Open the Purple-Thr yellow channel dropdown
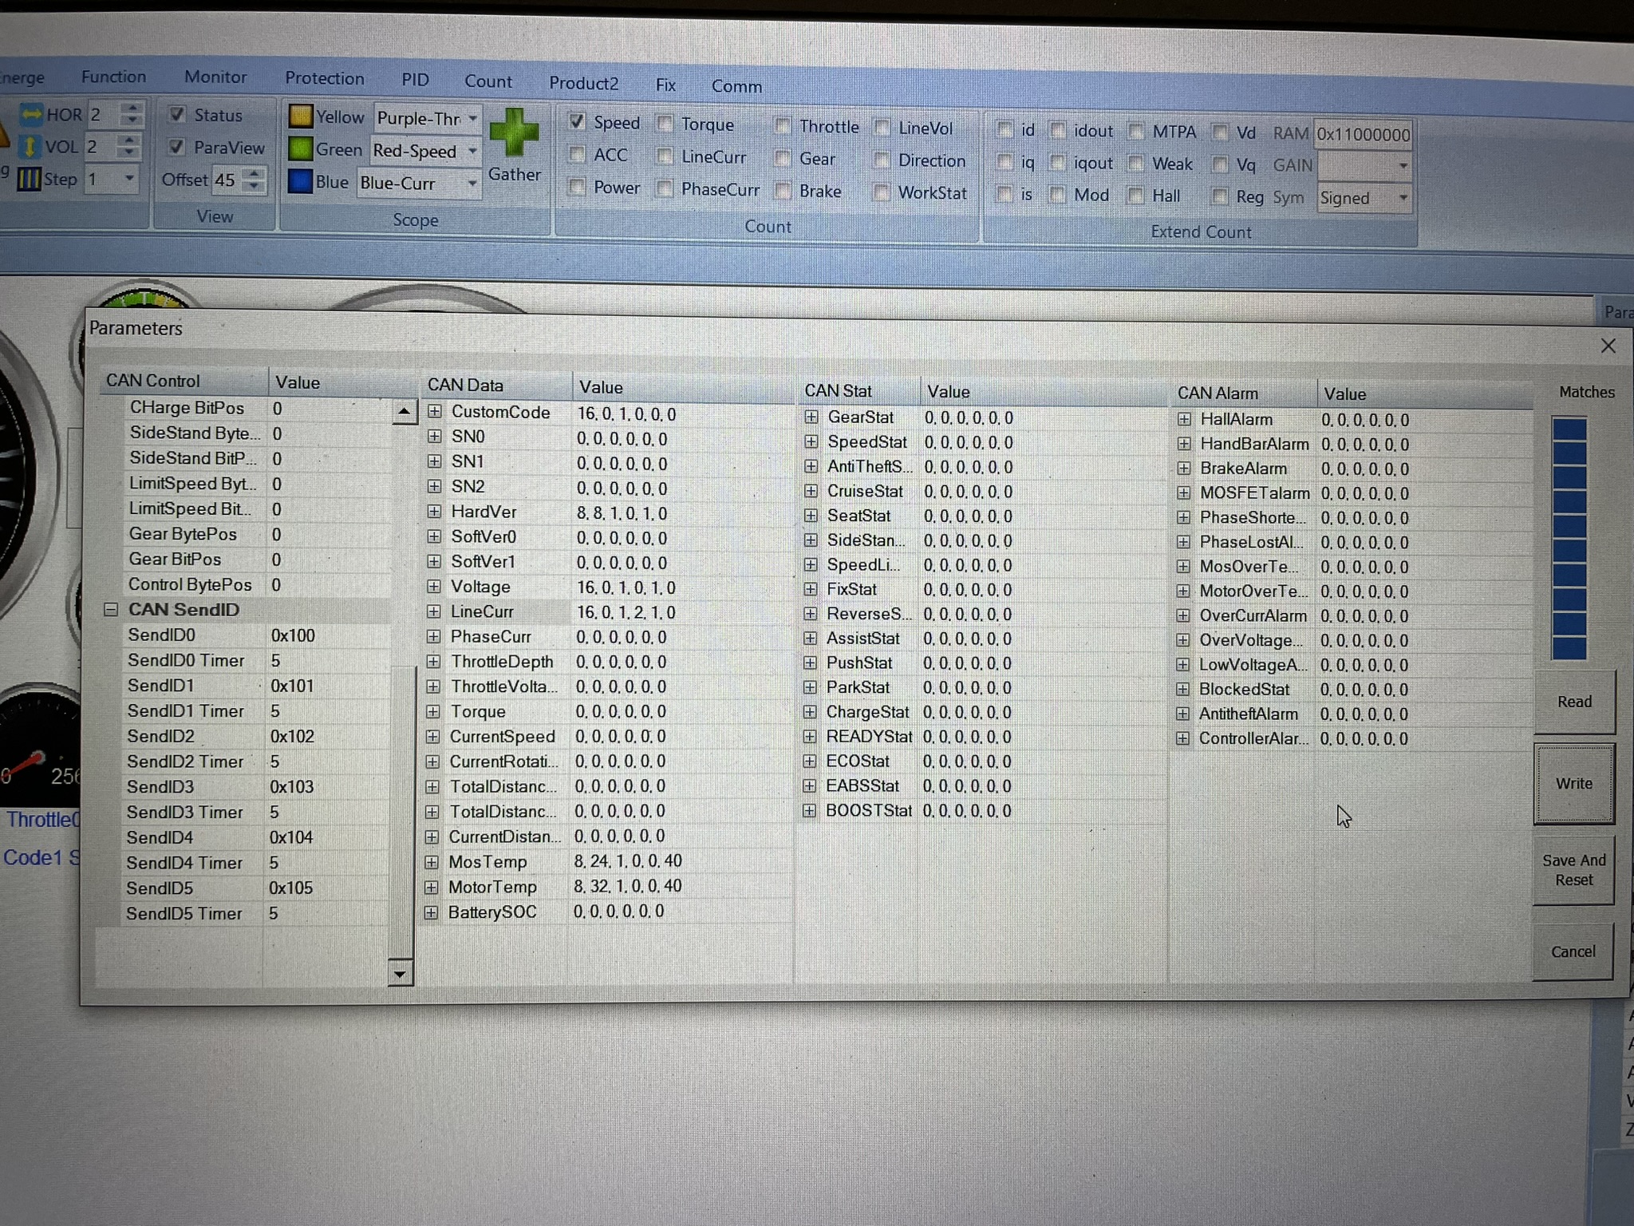1634x1226 pixels. 472,118
